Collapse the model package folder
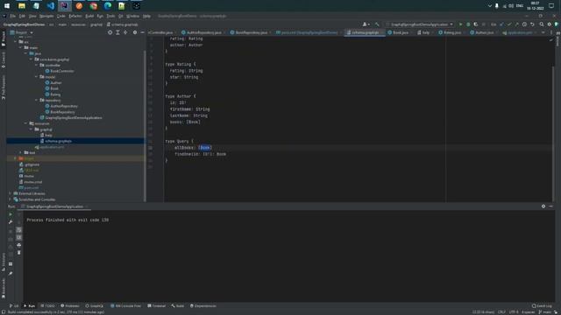 pos(37,77)
